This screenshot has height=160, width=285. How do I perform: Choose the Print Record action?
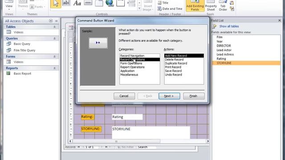click(184, 67)
